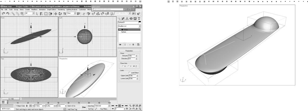This screenshot has width=308, height=111.
Task: Select the X skew axis radio button
Action: [x=123, y=66]
